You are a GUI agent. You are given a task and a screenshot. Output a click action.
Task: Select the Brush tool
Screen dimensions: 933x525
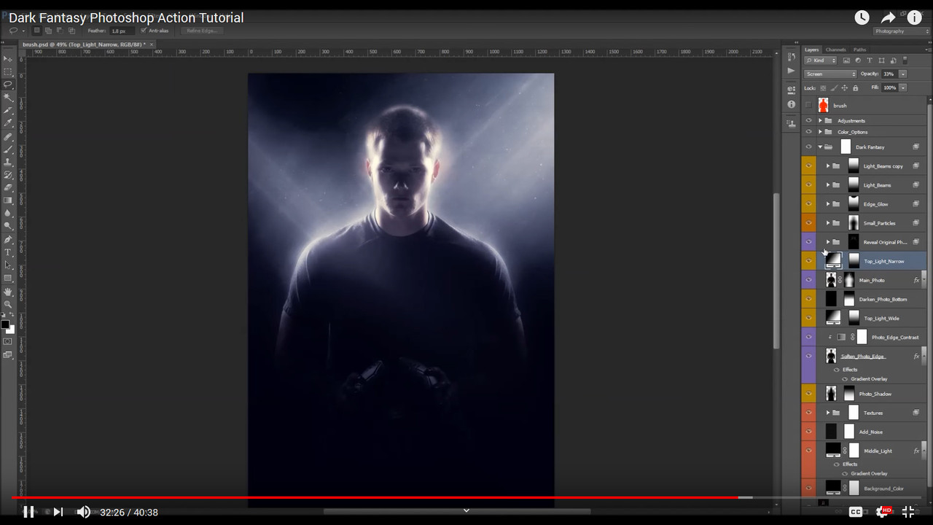click(x=9, y=148)
